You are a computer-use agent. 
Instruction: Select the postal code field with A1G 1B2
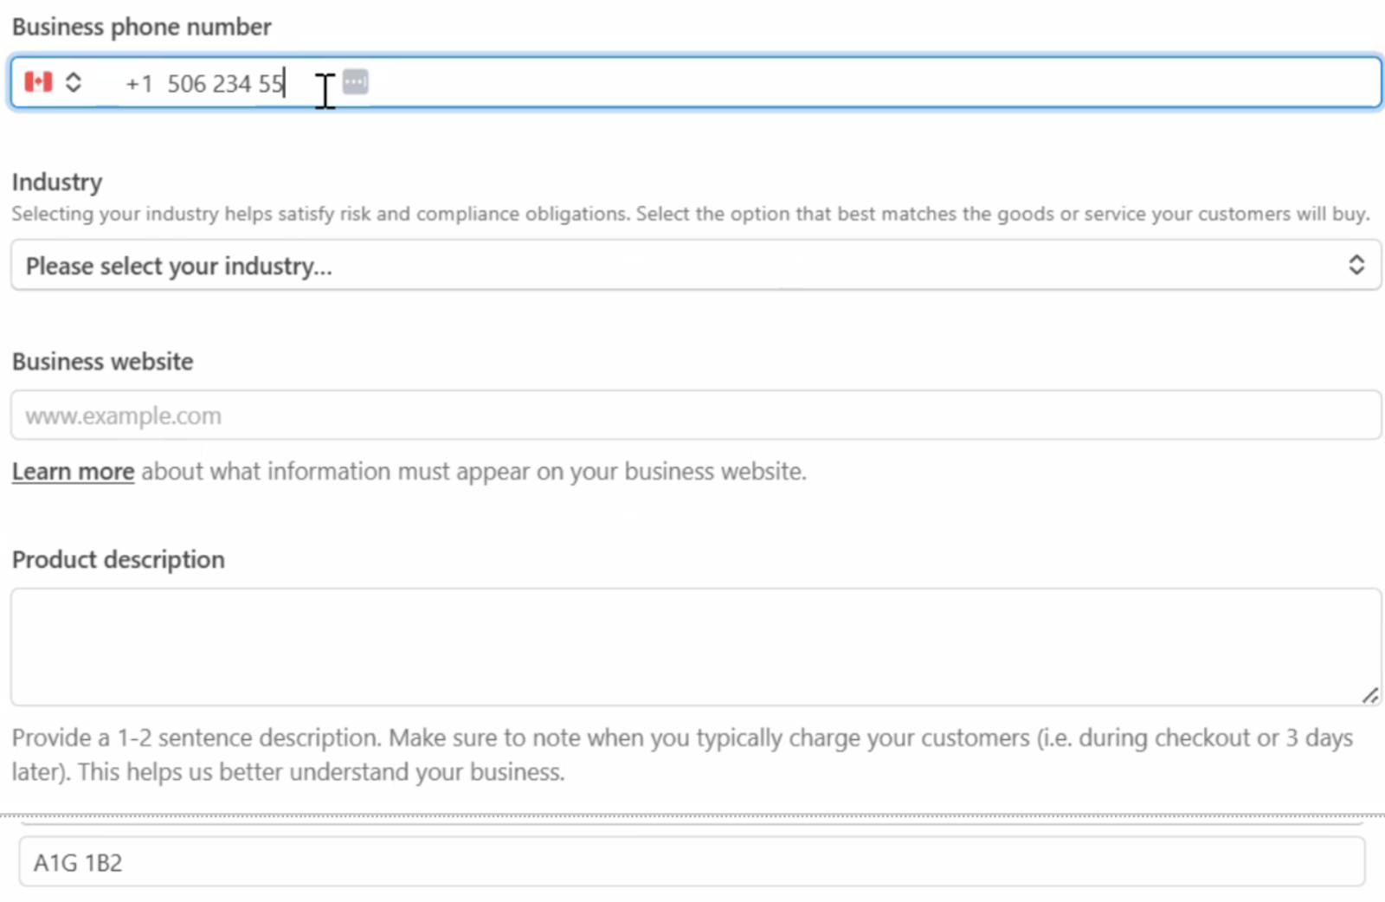point(691,862)
